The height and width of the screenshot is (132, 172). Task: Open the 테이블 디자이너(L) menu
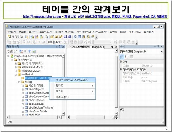tap(64, 32)
